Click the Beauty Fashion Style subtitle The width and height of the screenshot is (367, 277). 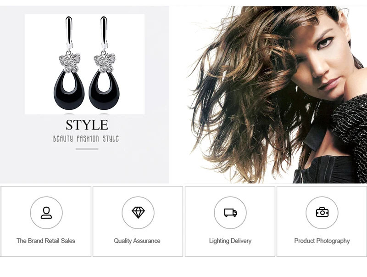86,139
